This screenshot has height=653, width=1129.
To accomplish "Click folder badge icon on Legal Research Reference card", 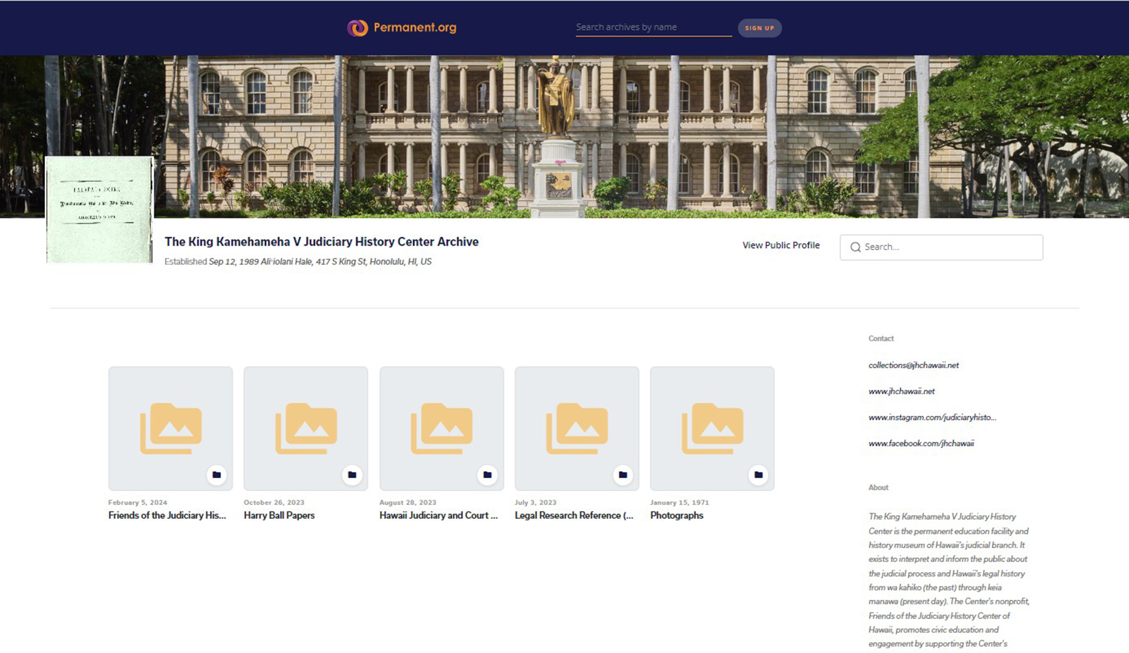I will click(x=623, y=474).
